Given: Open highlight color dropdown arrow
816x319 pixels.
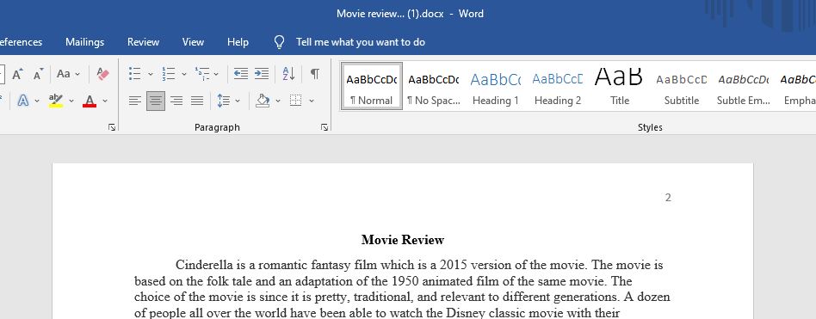Looking at the screenshot, I should click(x=71, y=101).
